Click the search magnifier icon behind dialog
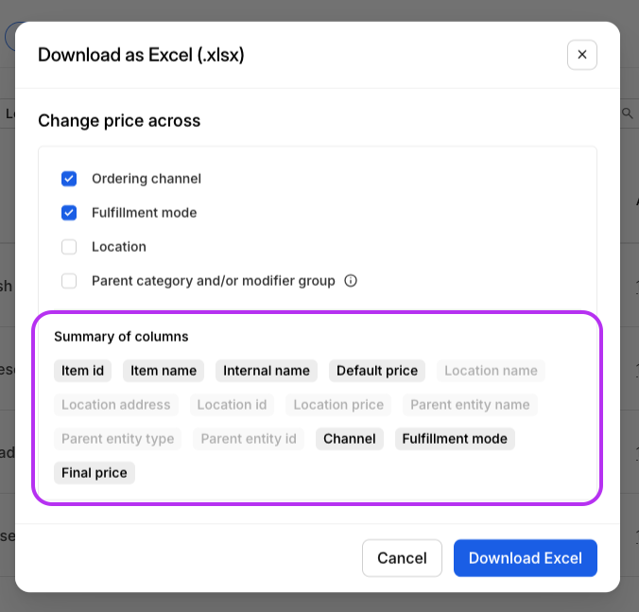The width and height of the screenshot is (639, 612). 627,114
